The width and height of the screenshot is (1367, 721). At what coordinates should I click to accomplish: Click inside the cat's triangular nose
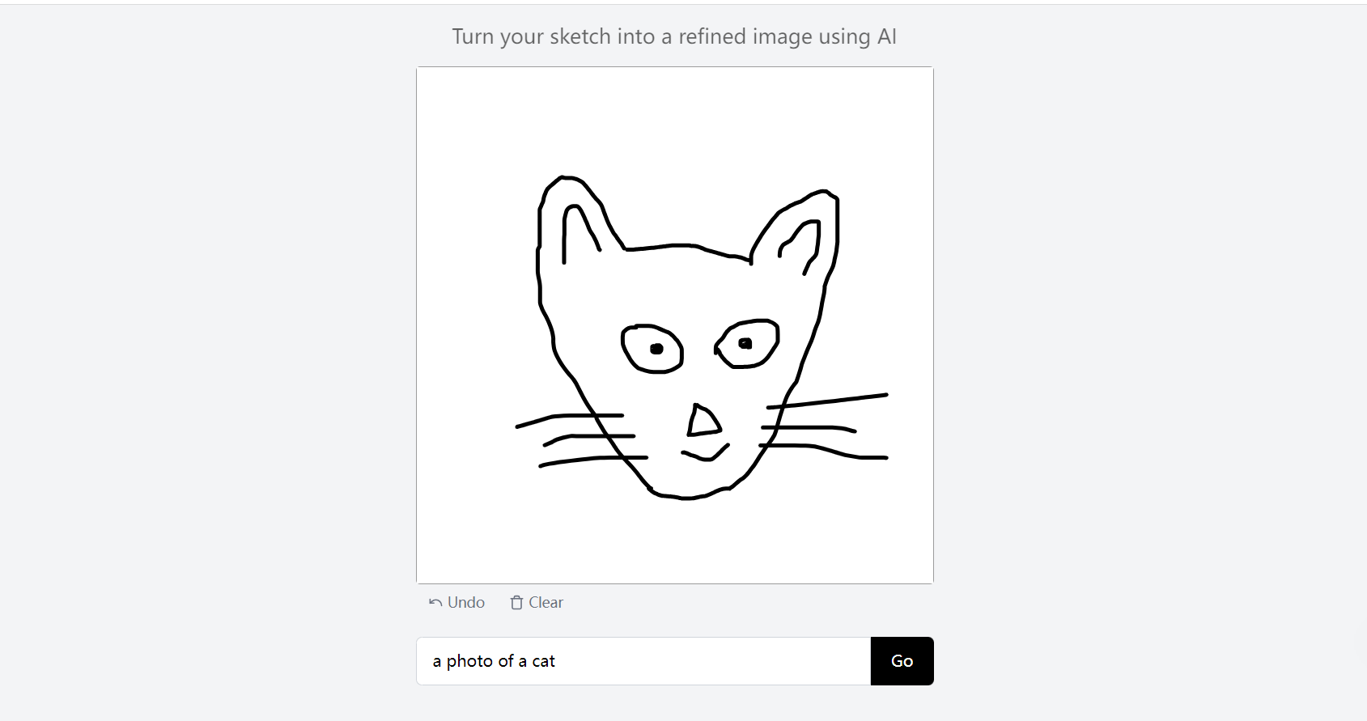pyautogui.click(x=702, y=422)
